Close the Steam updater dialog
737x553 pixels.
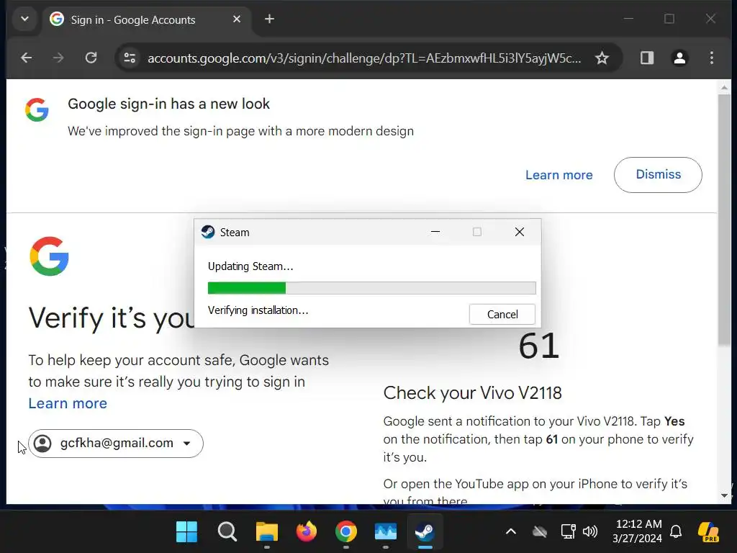coord(520,232)
